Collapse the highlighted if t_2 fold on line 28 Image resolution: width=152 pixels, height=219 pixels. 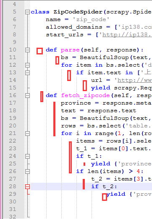tap(27, 187)
